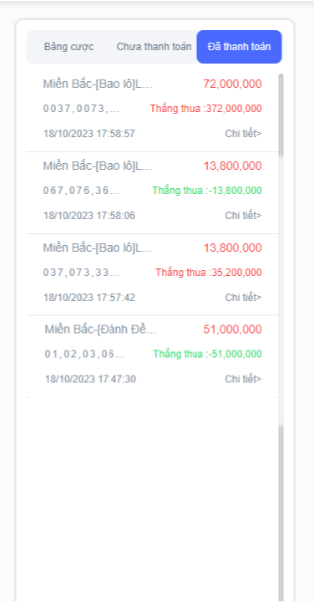The height and width of the screenshot is (603, 314).
Task: Click the Thắng thua :-51,000,000 result
Action: pos(207,354)
